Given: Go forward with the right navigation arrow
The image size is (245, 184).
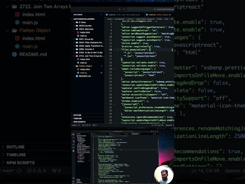Looking at the screenshot, I should coord(124,9).
